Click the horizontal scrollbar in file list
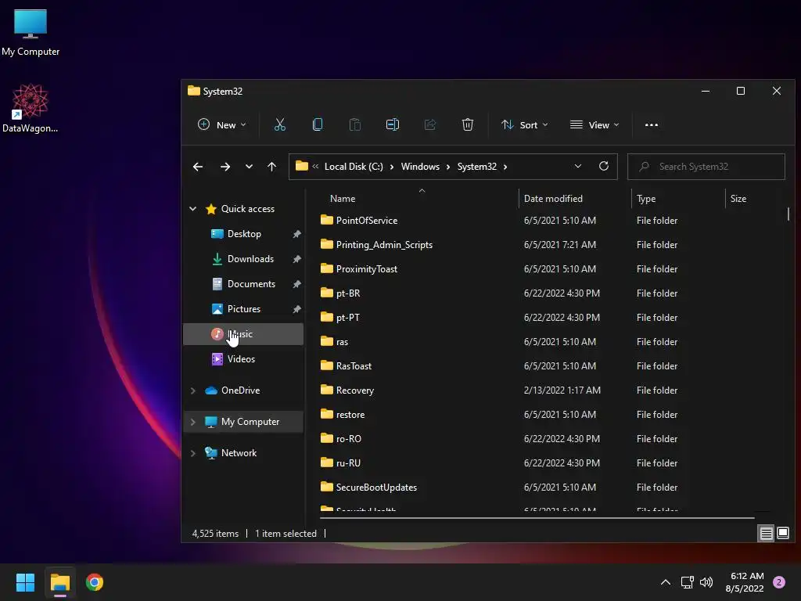The image size is (801, 601). click(x=537, y=518)
